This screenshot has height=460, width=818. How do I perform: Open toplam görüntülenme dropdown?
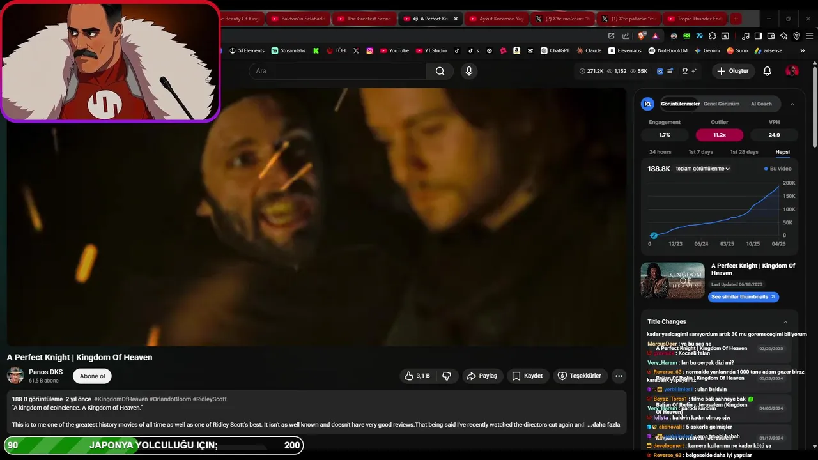702,169
